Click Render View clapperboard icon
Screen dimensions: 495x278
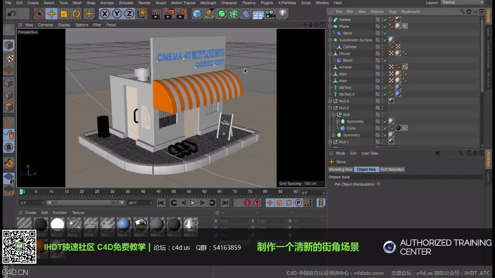[x=156, y=14]
